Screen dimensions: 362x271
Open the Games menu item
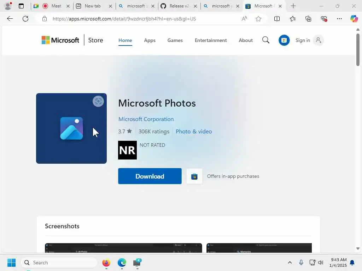(x=175, y=40)
